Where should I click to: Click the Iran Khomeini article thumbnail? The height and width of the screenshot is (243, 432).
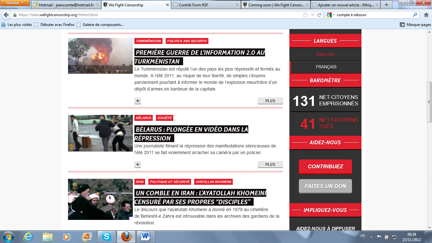tap(100, 199)
